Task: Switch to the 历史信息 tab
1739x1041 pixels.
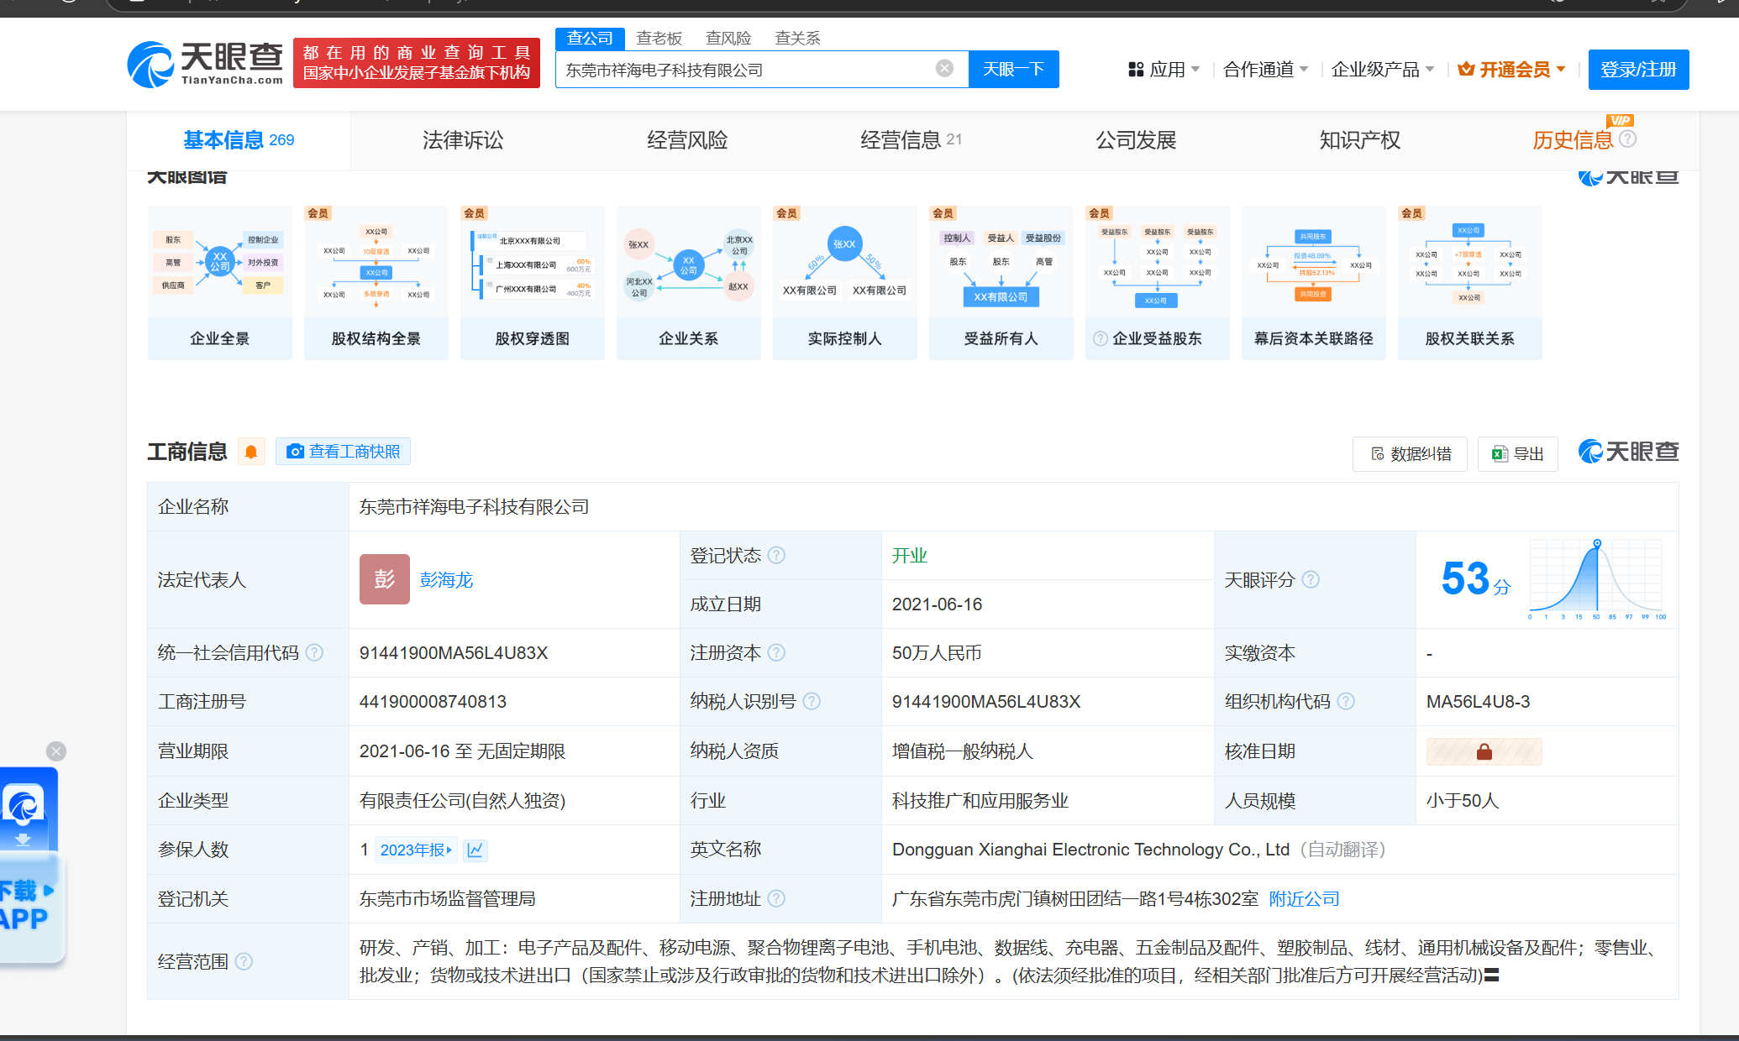Action: (x=1573, y=140)
